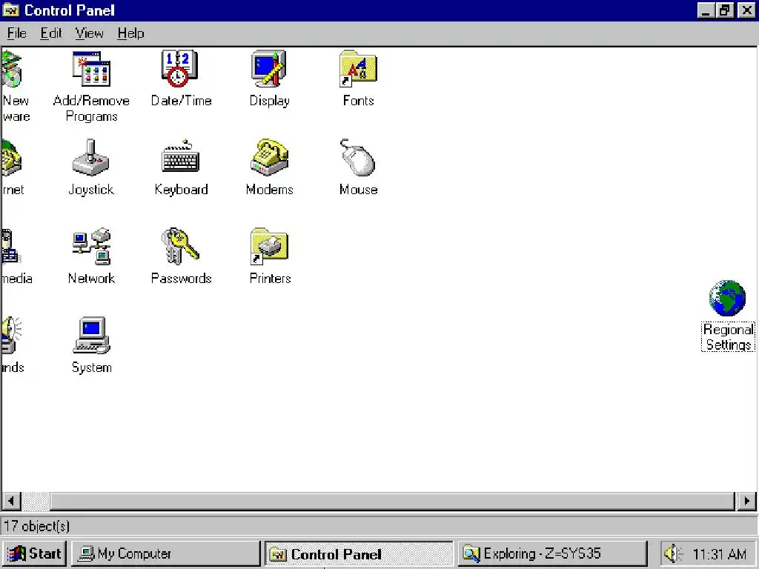Select the Network icon
Viewport: 759px width, 569px height.
91,246
